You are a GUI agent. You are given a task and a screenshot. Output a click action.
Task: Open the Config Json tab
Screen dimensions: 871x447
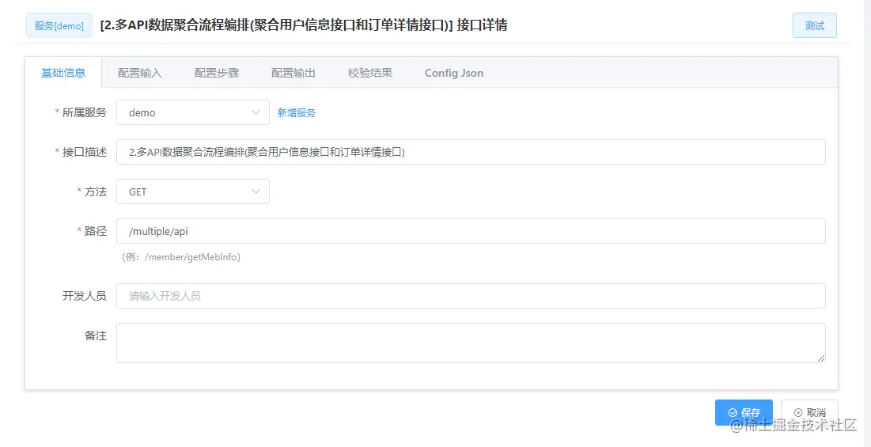click(x=454, y=73)
